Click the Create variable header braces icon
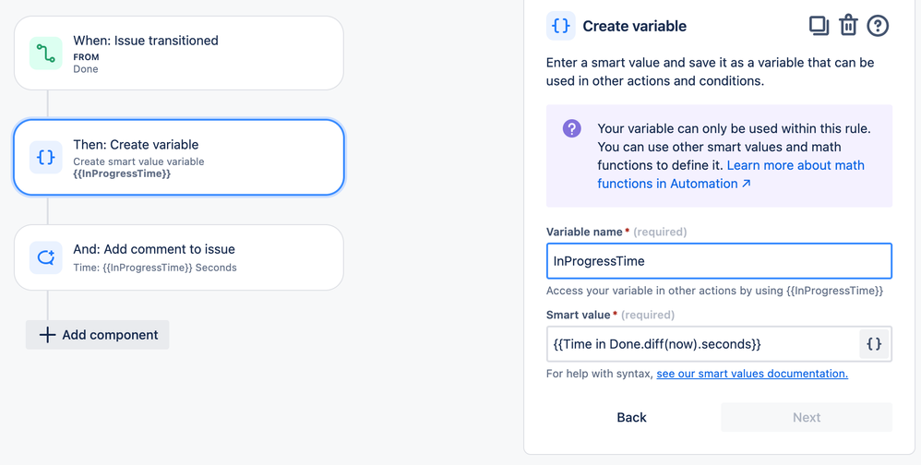Viewport: 921px width, 465px height. pyautogui.click(x=561, y=26)
